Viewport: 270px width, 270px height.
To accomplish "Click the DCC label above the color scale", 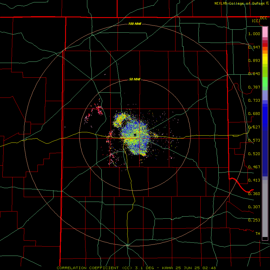I will 263,18.
